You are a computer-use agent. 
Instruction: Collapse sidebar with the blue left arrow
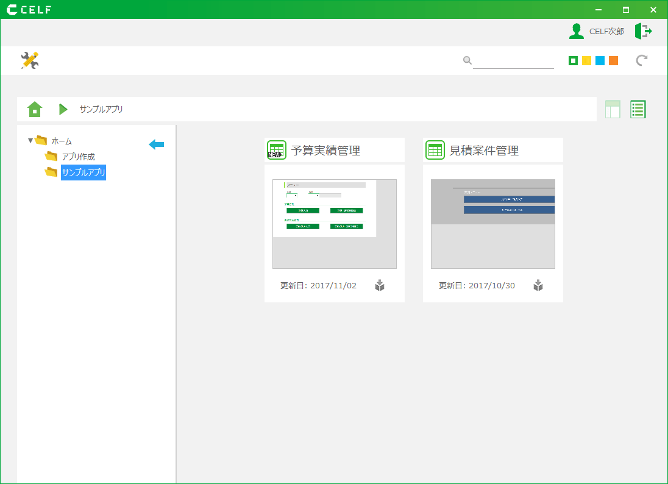pyautogui.click(x=157, y=144)
